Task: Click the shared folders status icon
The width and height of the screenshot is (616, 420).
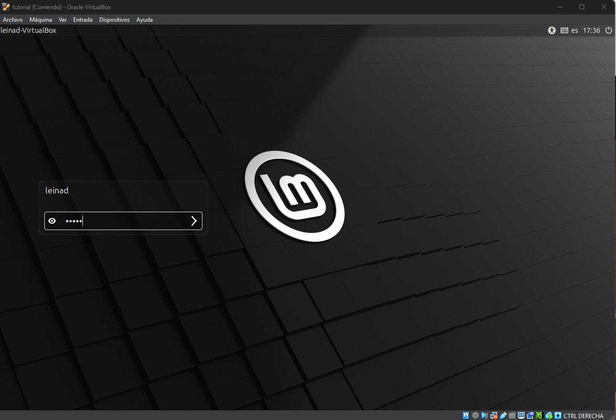Action: click(512, 416)
